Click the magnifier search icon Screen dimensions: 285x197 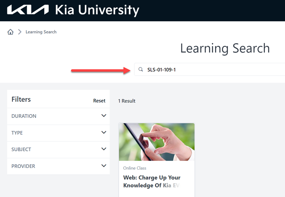[x=141, y=69]
